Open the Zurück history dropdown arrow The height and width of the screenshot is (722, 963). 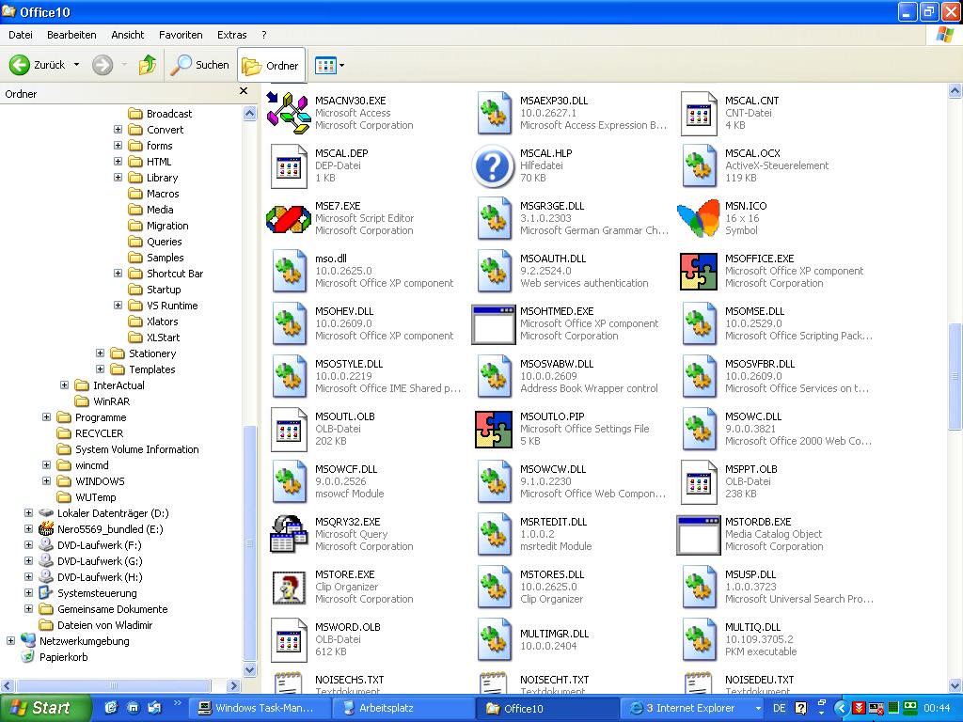77,65
